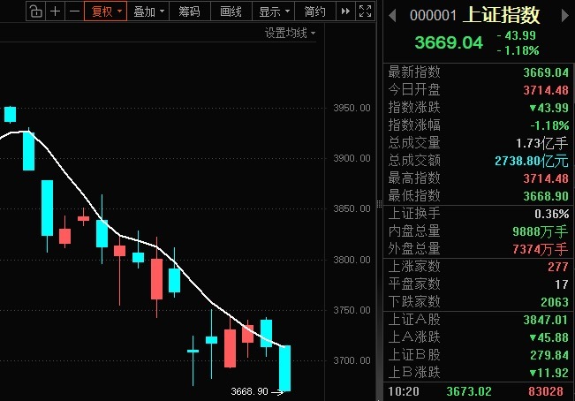Click the 3950.00 price axis label

point(352,108)
